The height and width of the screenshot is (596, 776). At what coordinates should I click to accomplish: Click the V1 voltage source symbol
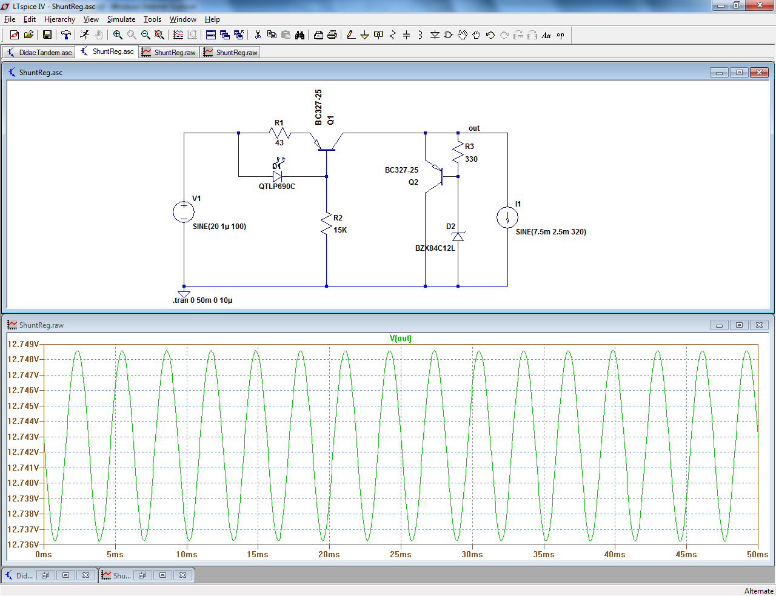coord(184,212)
